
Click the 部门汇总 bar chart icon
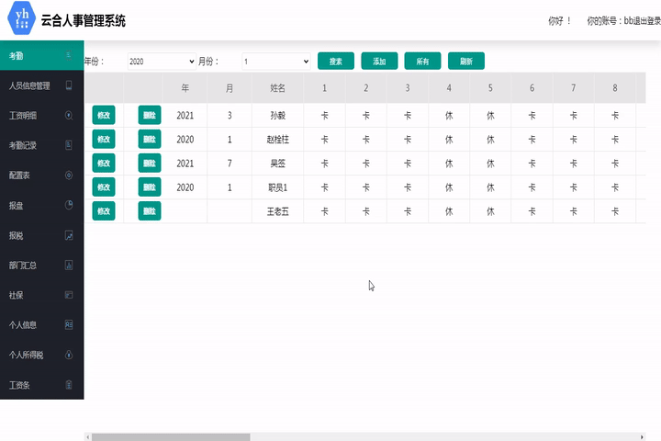tap(69, 265)
